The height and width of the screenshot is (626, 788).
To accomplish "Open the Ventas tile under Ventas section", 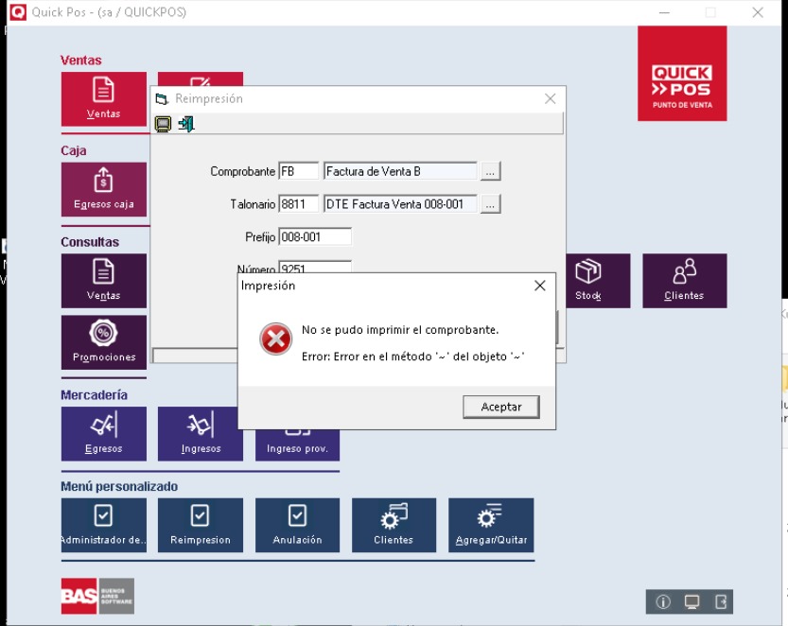I will pyautogui.click(x=103, y=98).
